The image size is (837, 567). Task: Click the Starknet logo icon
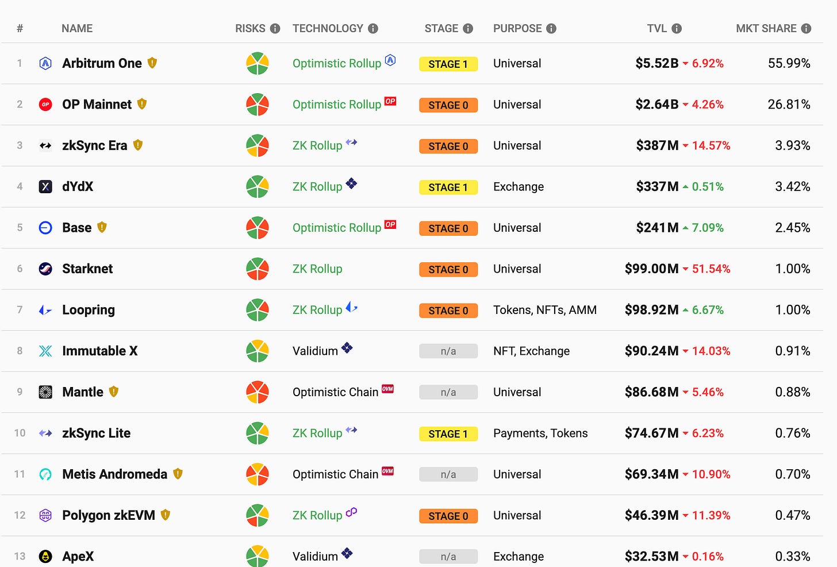(45, 269)
